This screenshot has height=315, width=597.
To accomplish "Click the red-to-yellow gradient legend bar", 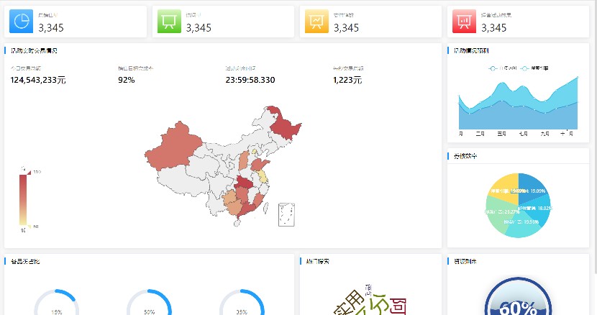I will tap(23, 200).
